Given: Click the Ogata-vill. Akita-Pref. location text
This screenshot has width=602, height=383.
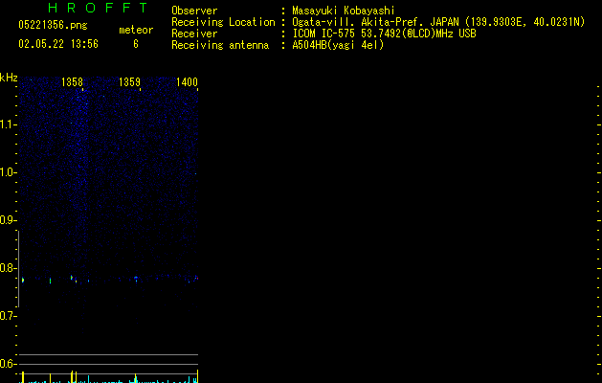Looking at the screenshot, I should 438,22.
